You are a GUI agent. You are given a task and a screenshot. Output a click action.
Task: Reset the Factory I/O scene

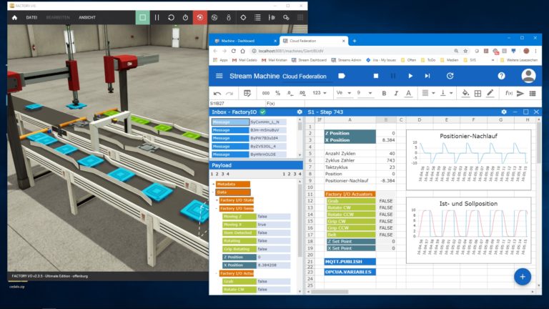click(x=171, y=16)
